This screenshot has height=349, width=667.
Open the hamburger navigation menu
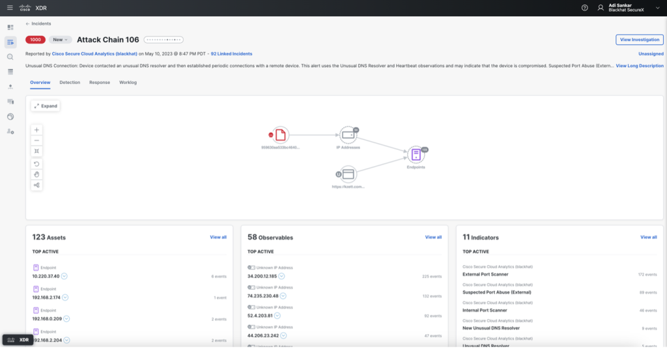coord(10,8)
